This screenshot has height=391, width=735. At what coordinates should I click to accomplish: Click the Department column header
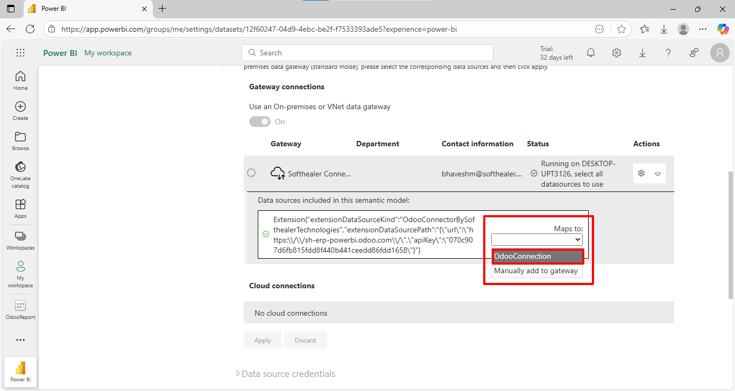[x=378, y=144]
